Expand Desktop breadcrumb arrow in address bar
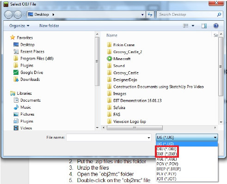This screenshot has height=184, width=227. 53,15
